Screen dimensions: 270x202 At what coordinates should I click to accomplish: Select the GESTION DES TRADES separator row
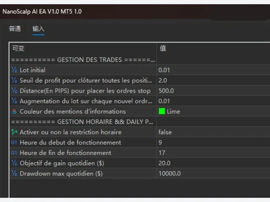coord(83,60)
